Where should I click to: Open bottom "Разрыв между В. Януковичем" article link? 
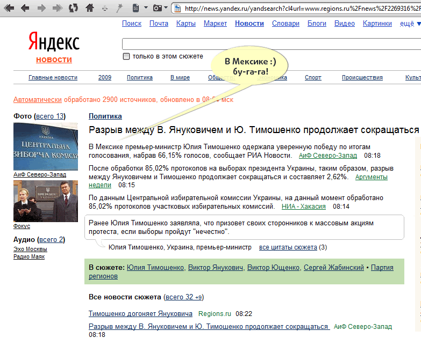point(209,327)
